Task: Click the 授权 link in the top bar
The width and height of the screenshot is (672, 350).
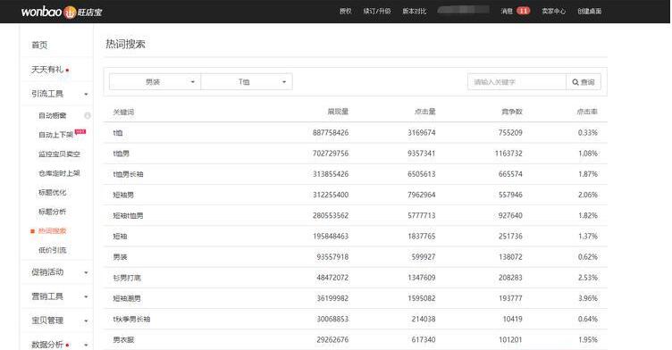Action: pos(346,11)
